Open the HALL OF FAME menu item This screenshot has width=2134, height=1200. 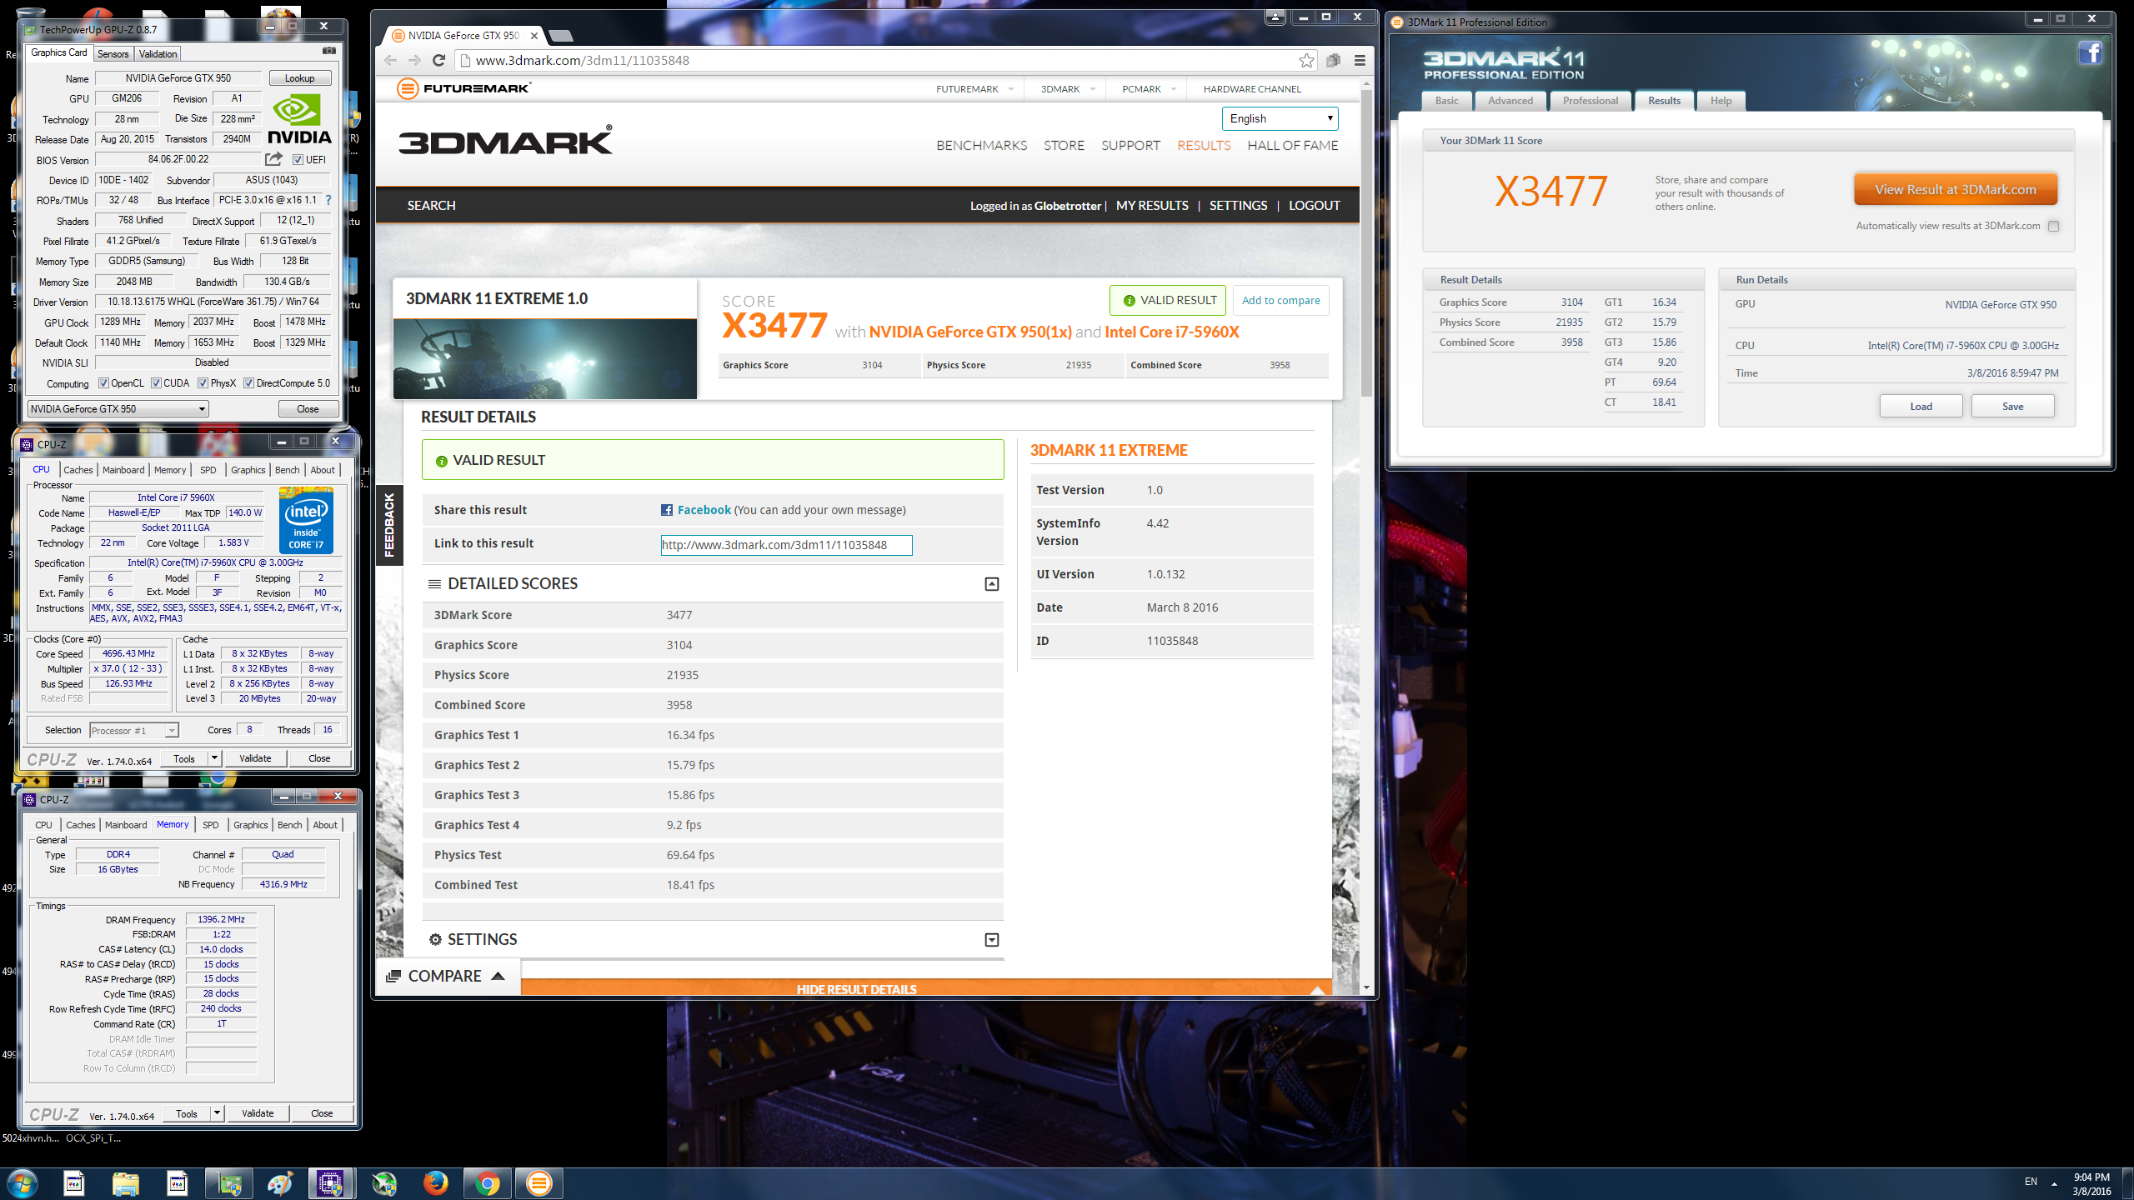tap(1292, 146)
